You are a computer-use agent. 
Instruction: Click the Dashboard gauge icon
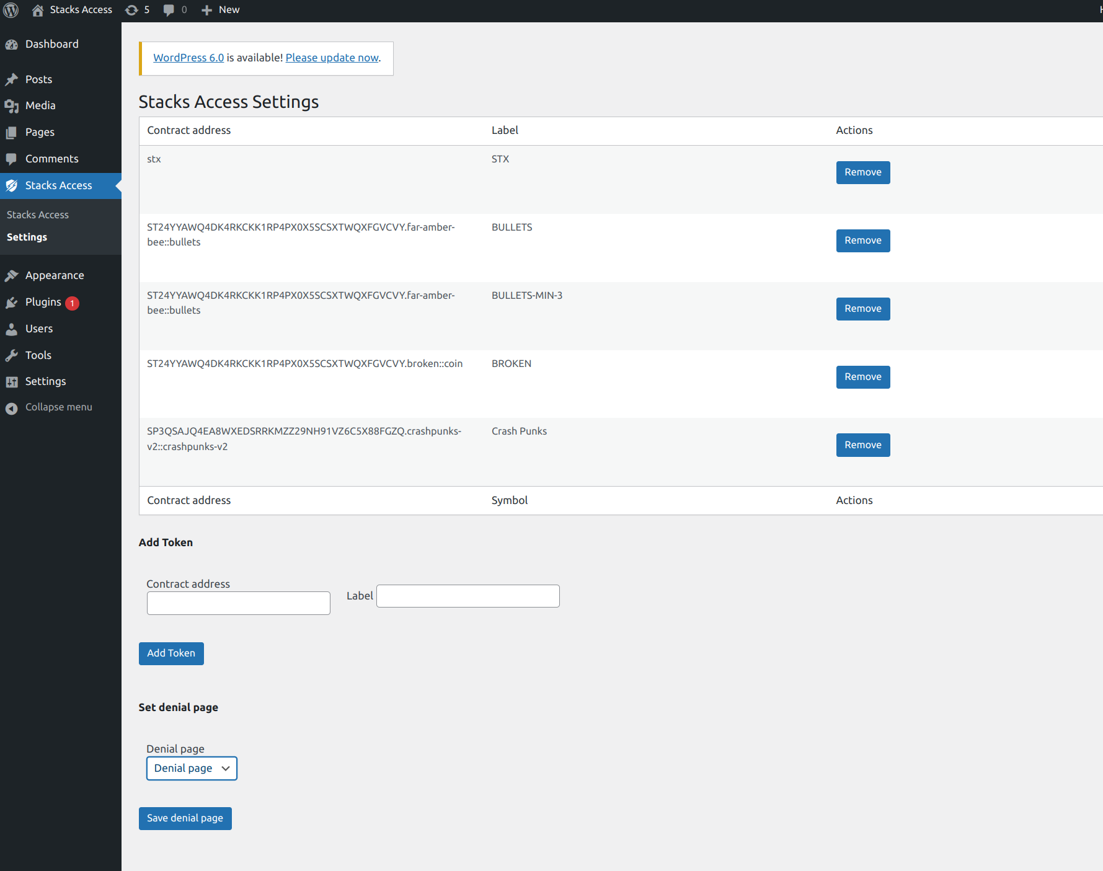pos(12,45)
